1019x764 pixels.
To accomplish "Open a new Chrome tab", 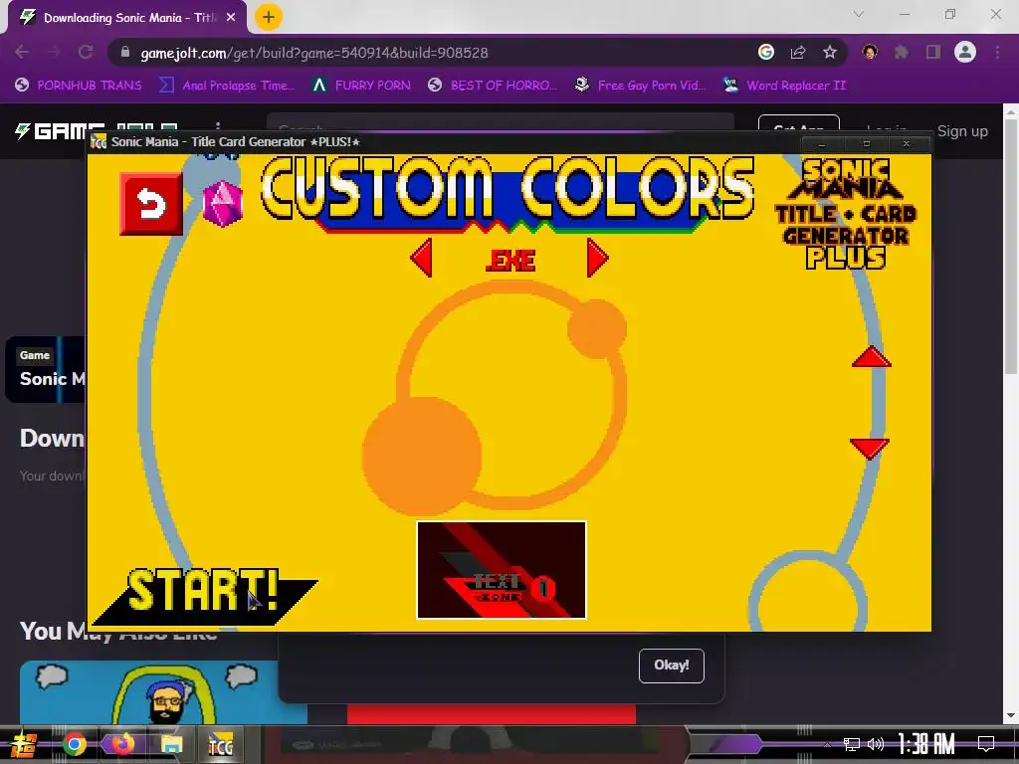I will point(269,17).
